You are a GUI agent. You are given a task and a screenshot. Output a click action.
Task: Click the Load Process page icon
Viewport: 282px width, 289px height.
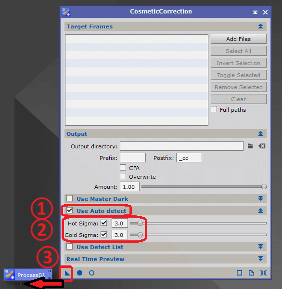(x=251, y=273)
